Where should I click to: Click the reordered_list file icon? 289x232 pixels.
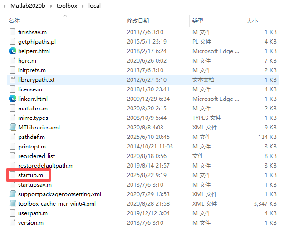pos(13,156)
